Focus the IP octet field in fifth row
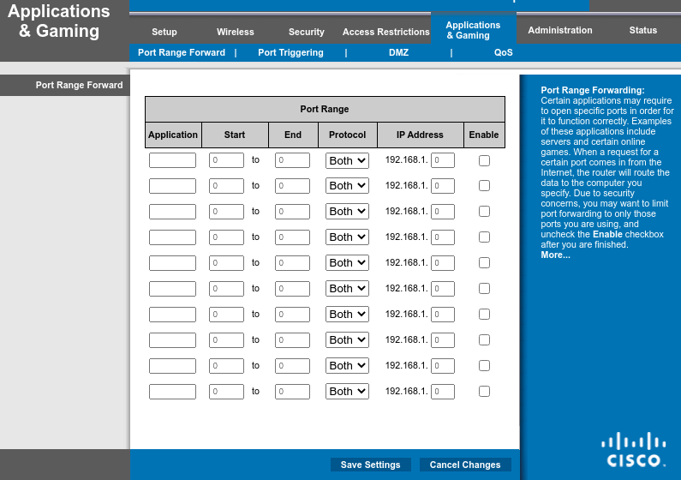 (443, 263)
